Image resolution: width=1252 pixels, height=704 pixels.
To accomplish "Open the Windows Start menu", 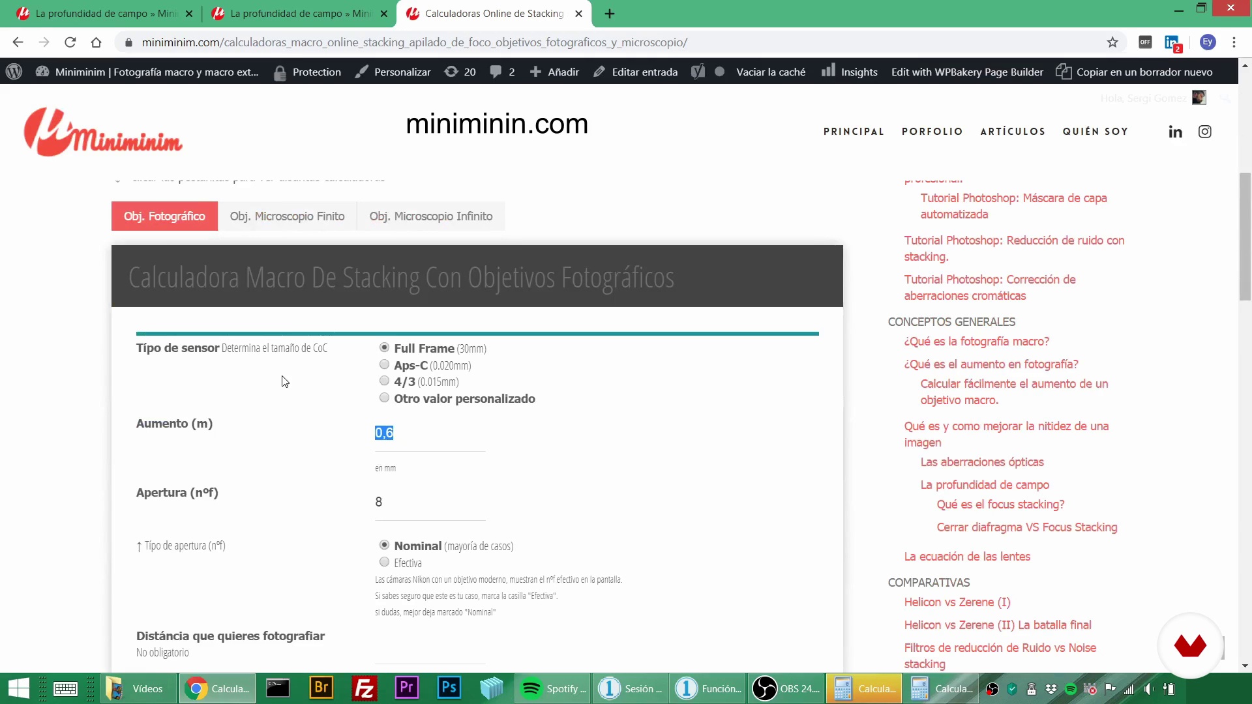I will pyautogui.click(x=19, y=688).
